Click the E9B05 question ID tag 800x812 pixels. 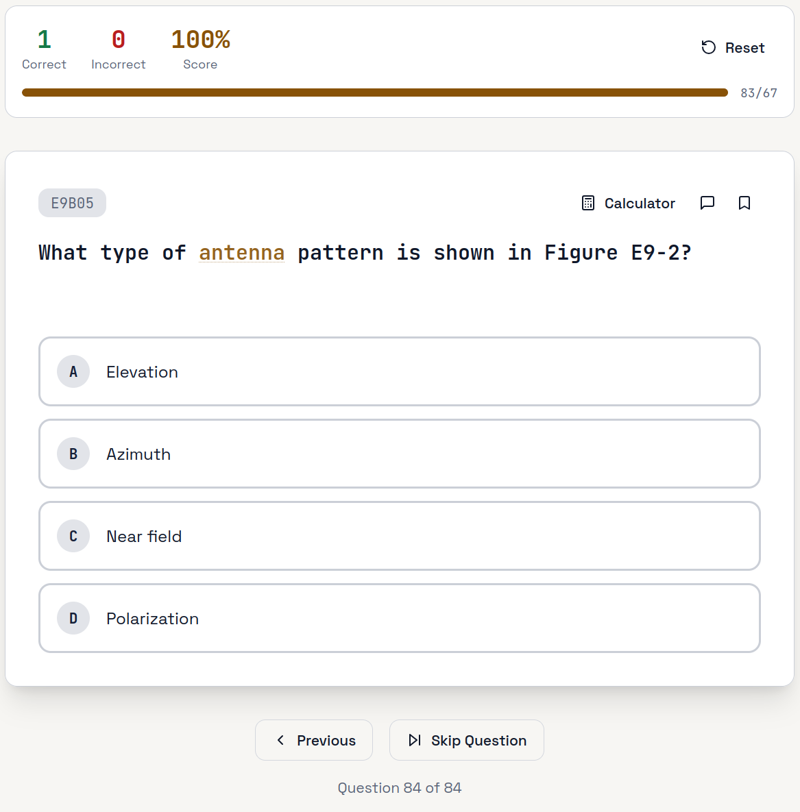(x=72, y=203)
